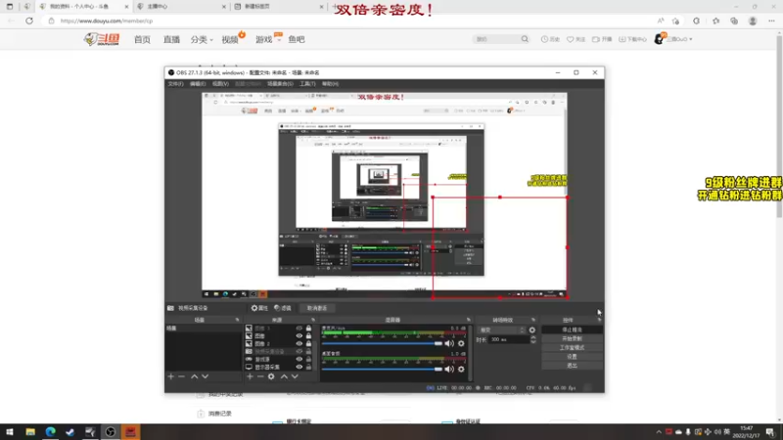
Task: Open source 滤镜 (filters) button
Action: [283, 308]
